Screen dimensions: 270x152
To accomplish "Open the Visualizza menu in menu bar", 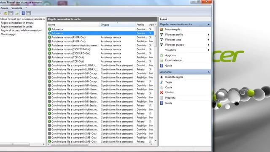I will [17, 8].
